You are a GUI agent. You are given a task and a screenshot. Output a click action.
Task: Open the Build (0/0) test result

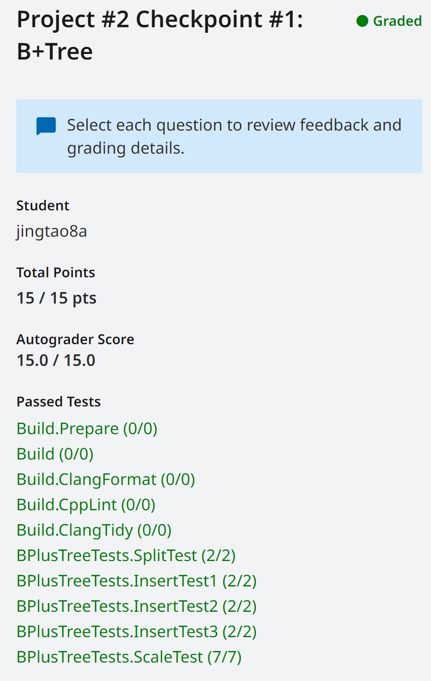pyautogui.click(x=55, y=454)
